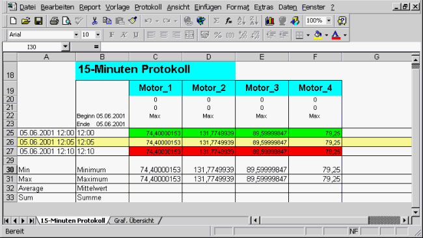423x238 pixels.
Task: Expand the font size 10 dropdown
Action: point(98,34)
